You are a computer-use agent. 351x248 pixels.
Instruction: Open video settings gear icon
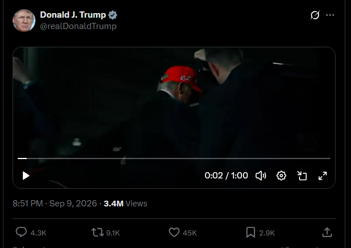281,176
